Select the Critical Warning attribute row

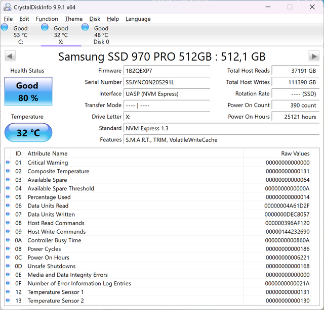[158, 163]
